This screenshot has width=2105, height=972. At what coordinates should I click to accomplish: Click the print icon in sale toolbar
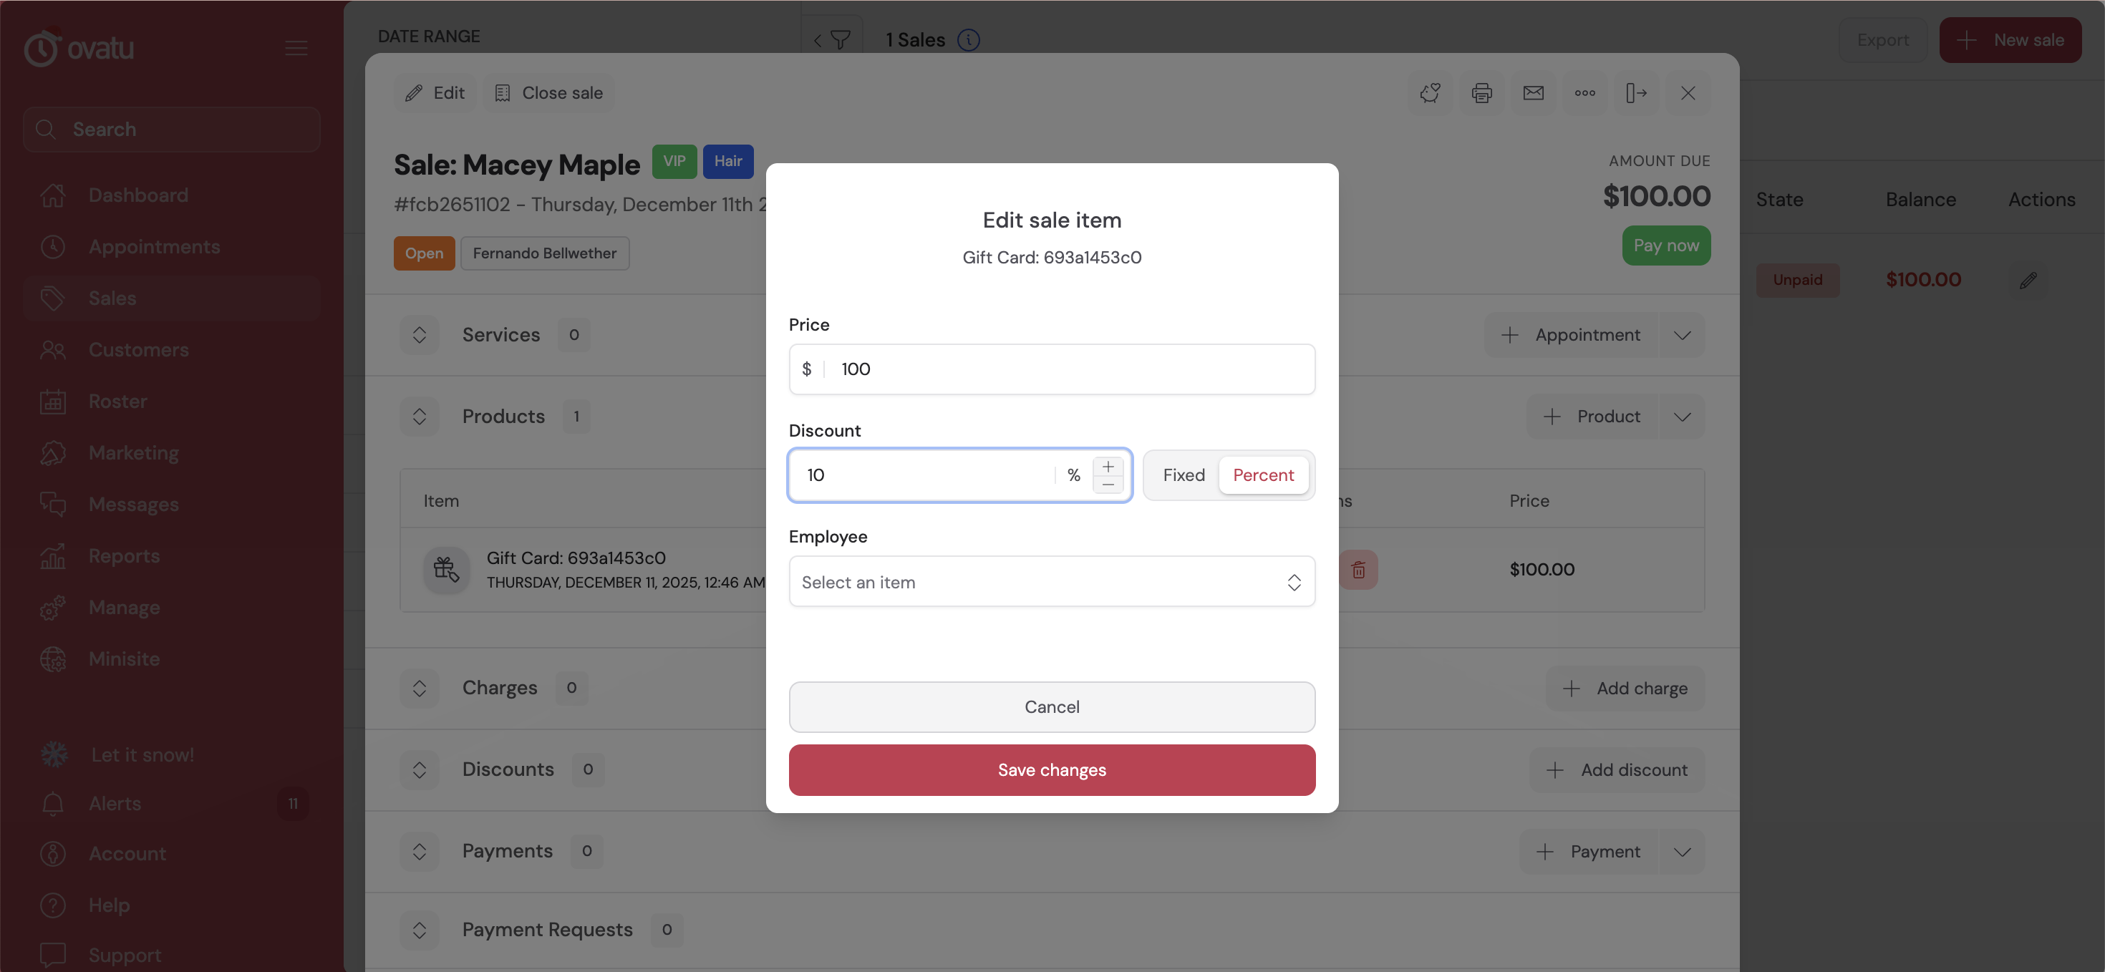click(x=1481, y=93)
